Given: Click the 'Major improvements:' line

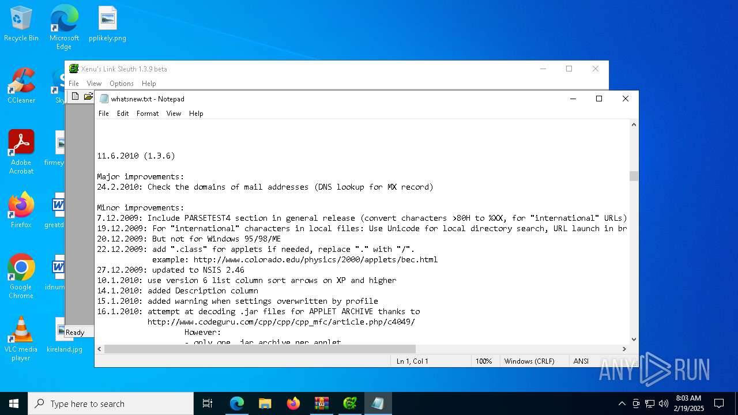Looking at the screenshot, I should pos(141,176).
